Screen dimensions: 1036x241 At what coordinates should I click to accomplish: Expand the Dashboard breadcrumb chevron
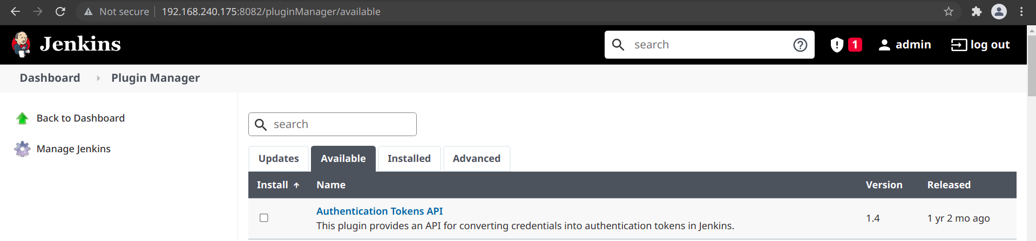(x=98, y=78)
